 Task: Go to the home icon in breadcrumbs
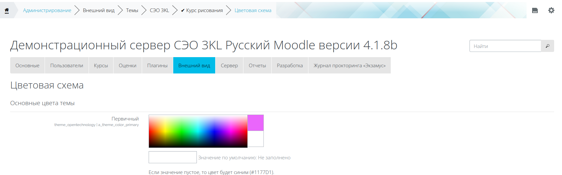7,10
